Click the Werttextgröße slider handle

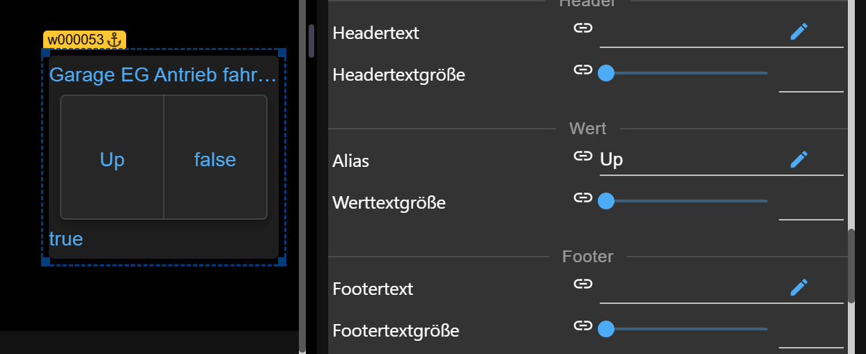click(x=606, y=201)
